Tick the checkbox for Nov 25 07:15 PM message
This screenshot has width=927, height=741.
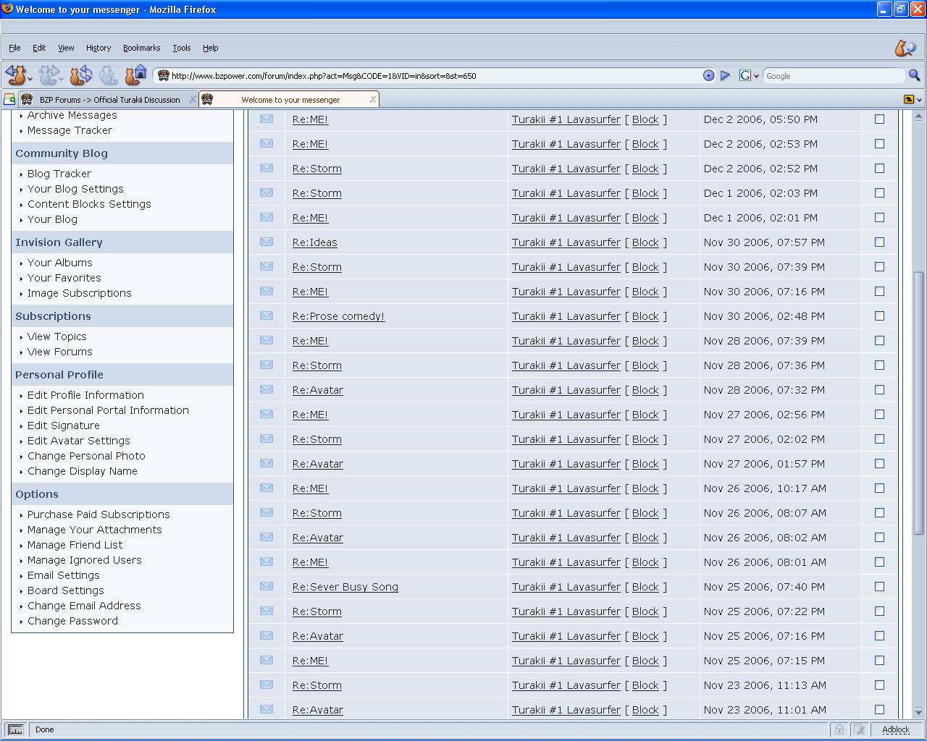880,661
